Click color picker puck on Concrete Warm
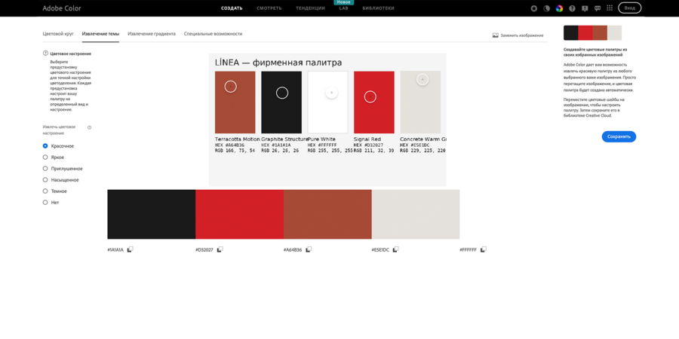 422,80
